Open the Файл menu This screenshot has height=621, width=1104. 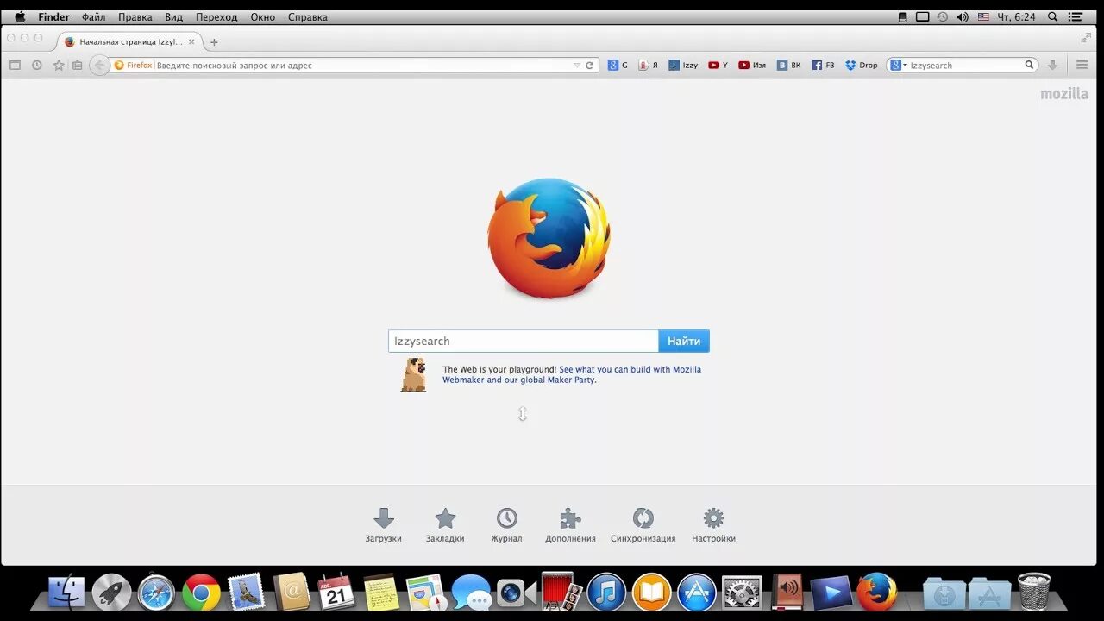tap(94, 17)
